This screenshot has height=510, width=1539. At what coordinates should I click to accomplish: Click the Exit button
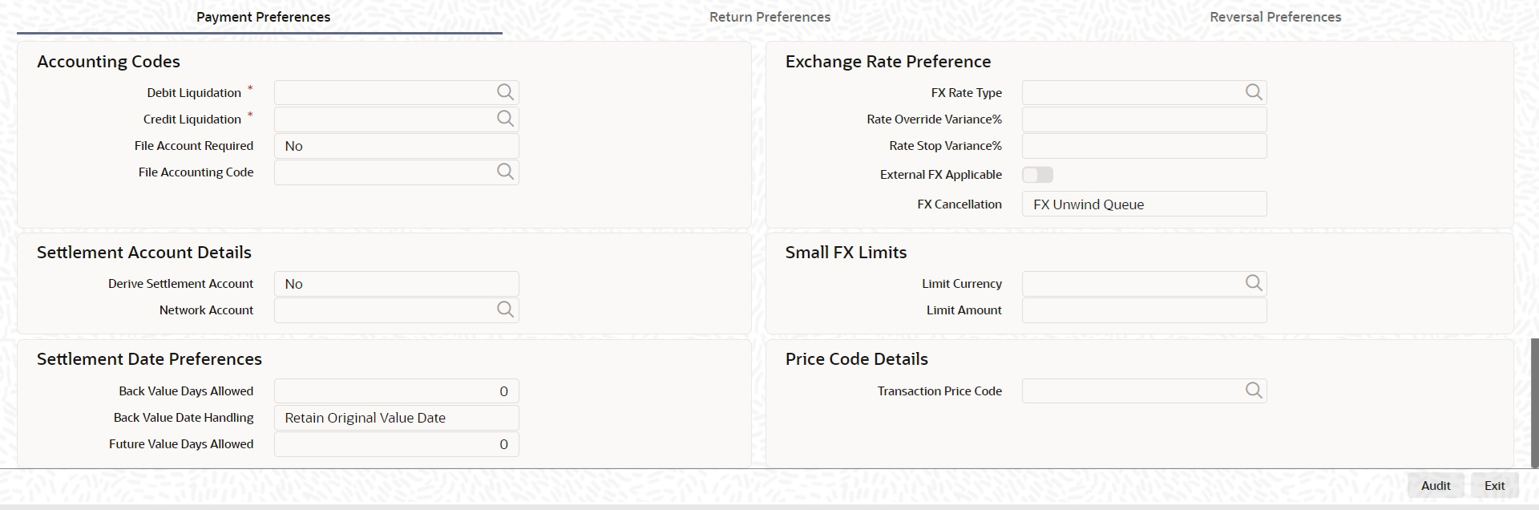tap(1494, 485)
